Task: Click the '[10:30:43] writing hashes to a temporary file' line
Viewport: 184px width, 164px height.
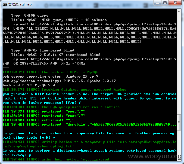Action: [89, 142]
